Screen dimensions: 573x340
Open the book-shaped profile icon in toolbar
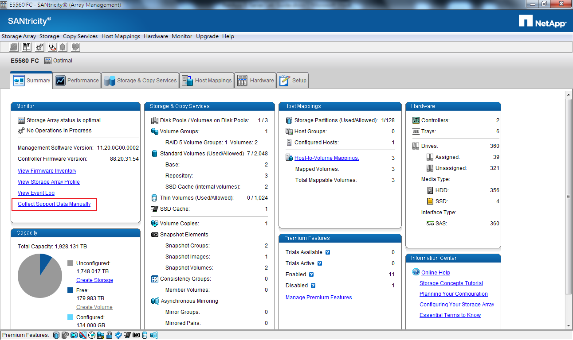pyautogui.click(x=27, y=47)
